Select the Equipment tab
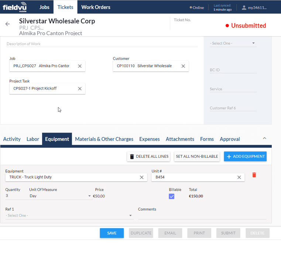 point(57,139)
